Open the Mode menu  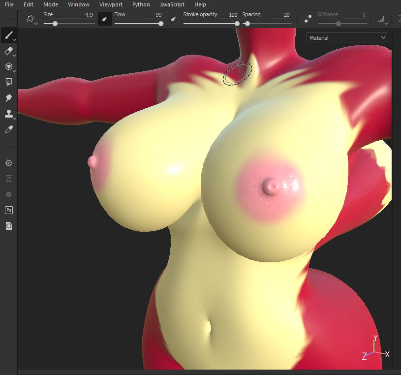(50, 4)
